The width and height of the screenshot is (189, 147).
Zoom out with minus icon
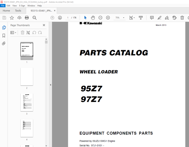pyautogui.click(x=100, y=18)
